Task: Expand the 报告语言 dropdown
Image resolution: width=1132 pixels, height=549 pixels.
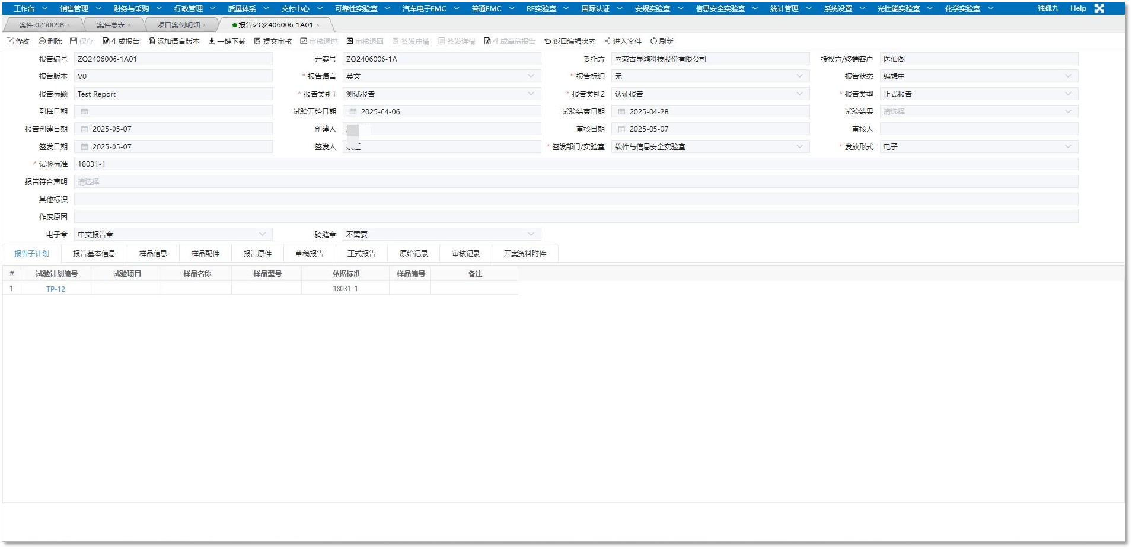Action: pos(531,76)
